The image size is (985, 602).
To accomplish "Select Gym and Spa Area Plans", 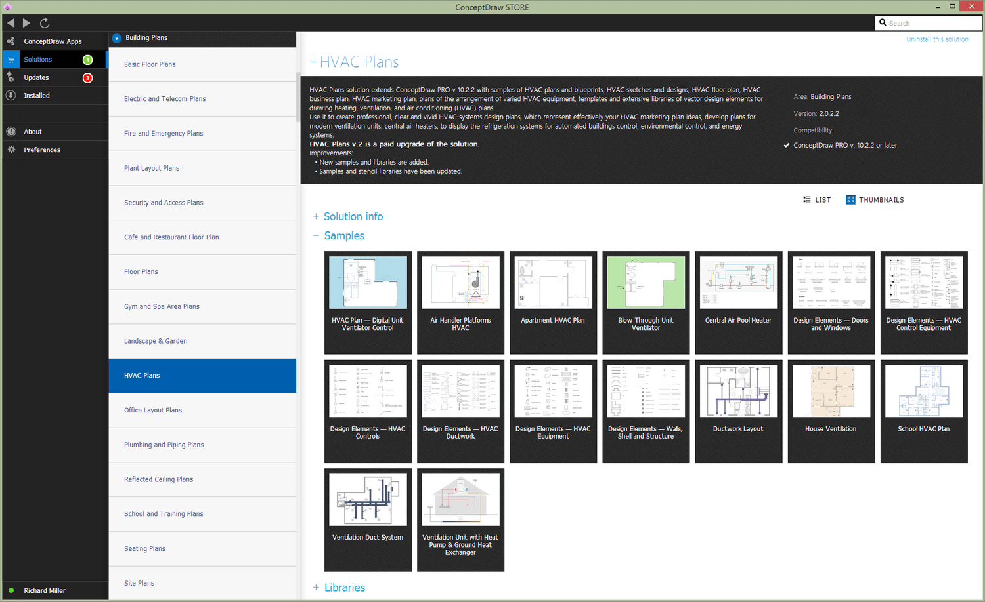I will coord(202,307).
